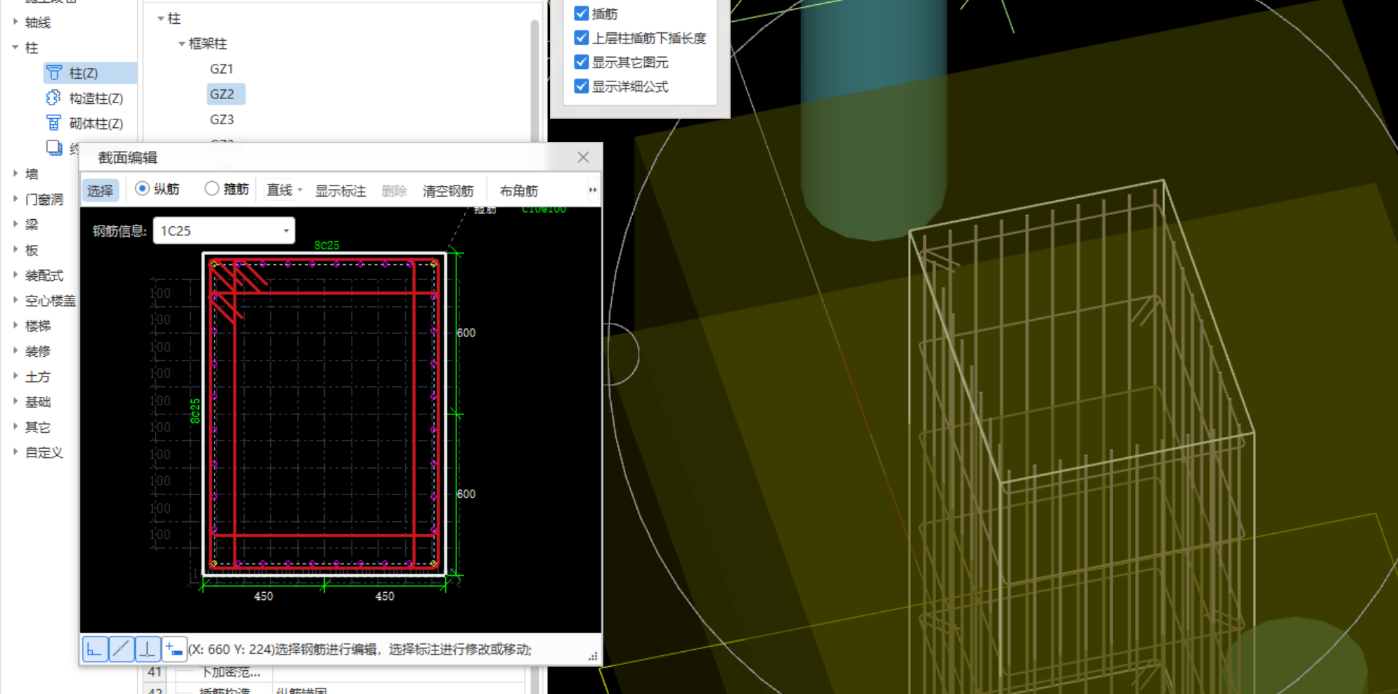The height and width of the screenshot is (694, 1398).
Task: Select the 构造柱(Z) label in the tree
Action: [x=96, y=98]
